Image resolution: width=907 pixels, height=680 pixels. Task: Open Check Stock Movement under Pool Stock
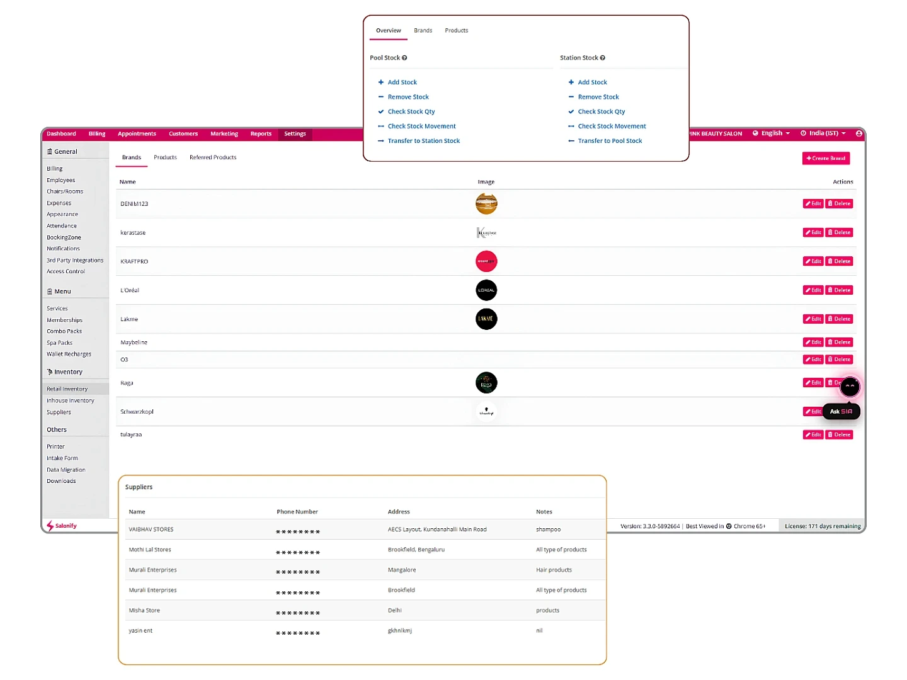416,127
